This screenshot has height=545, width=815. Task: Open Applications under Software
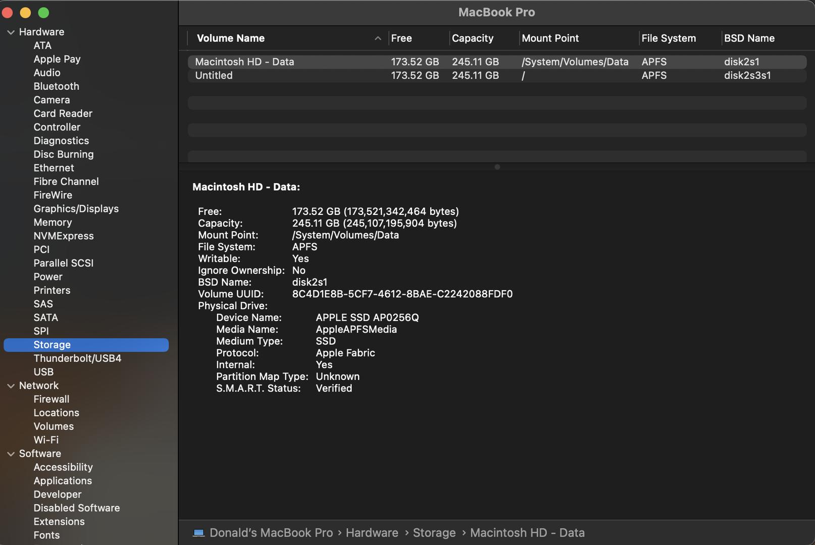click(63, 481)
